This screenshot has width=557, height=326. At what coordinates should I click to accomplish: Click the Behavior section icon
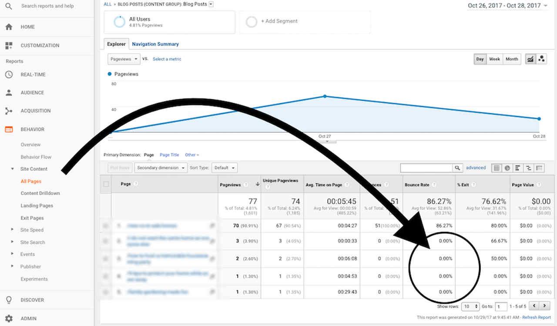click(9, 129)
